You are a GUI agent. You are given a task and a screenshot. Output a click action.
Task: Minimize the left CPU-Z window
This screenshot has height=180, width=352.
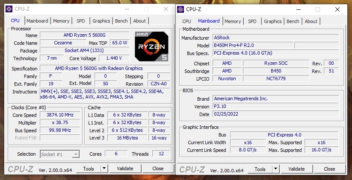127,9
